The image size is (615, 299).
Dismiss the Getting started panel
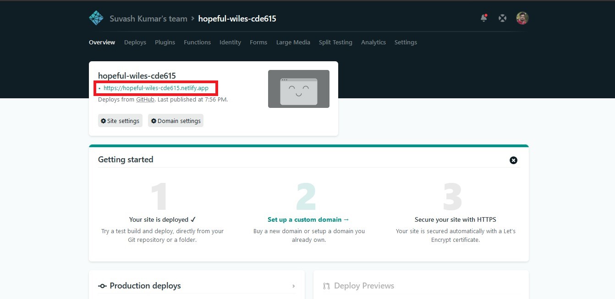(514, 160)
